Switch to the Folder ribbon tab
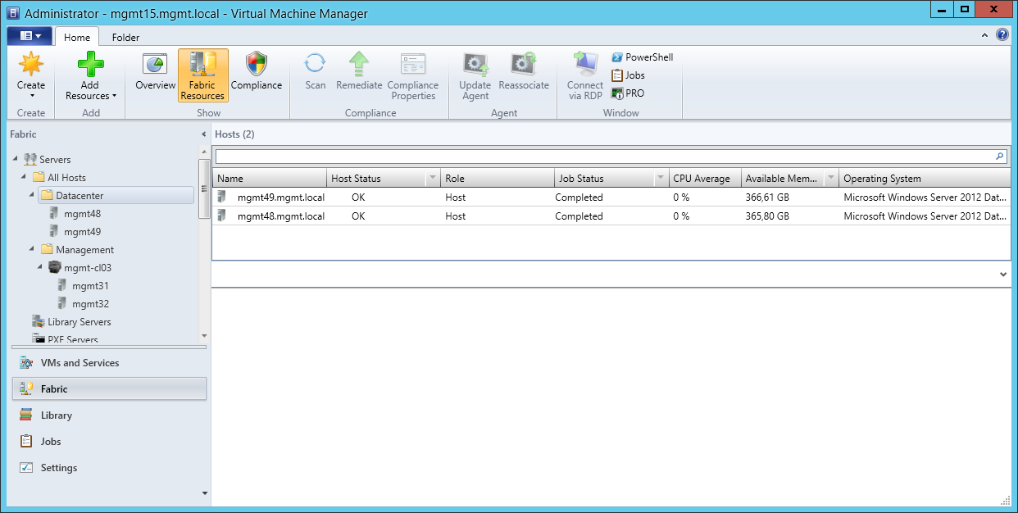 point(125,37)
